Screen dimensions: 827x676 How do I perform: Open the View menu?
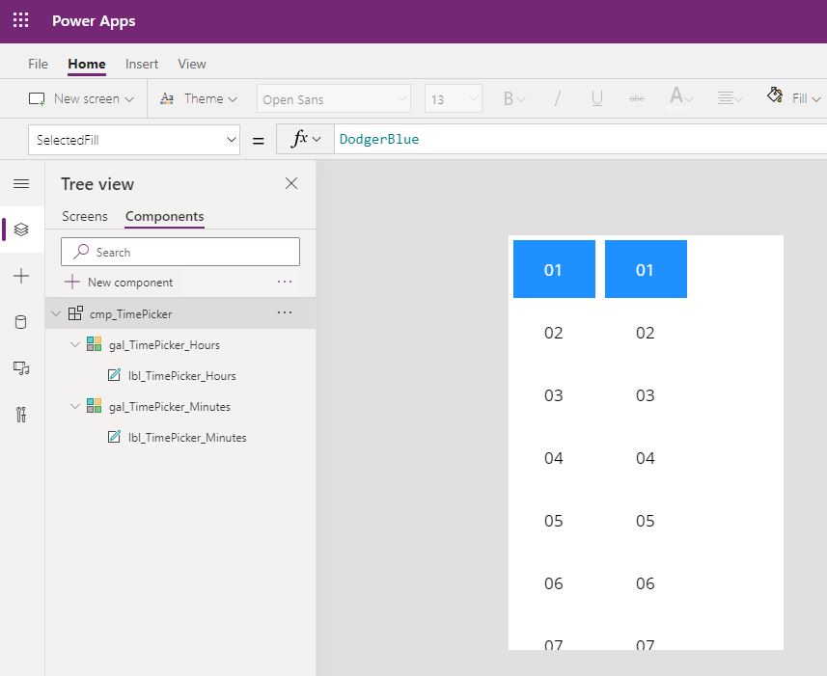pos(191,64)
